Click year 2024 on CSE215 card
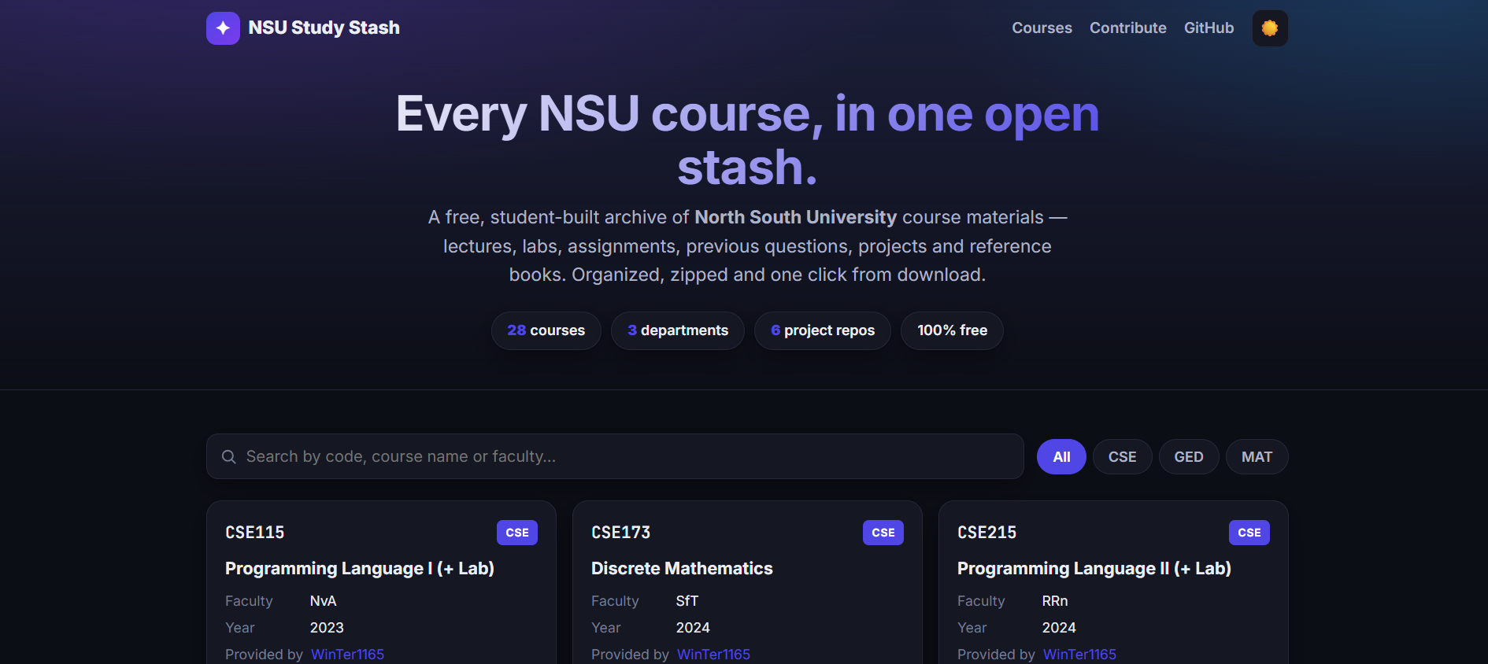 point(1059,628)
